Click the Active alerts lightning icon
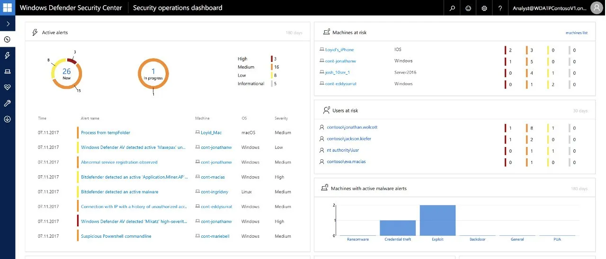 35,33
